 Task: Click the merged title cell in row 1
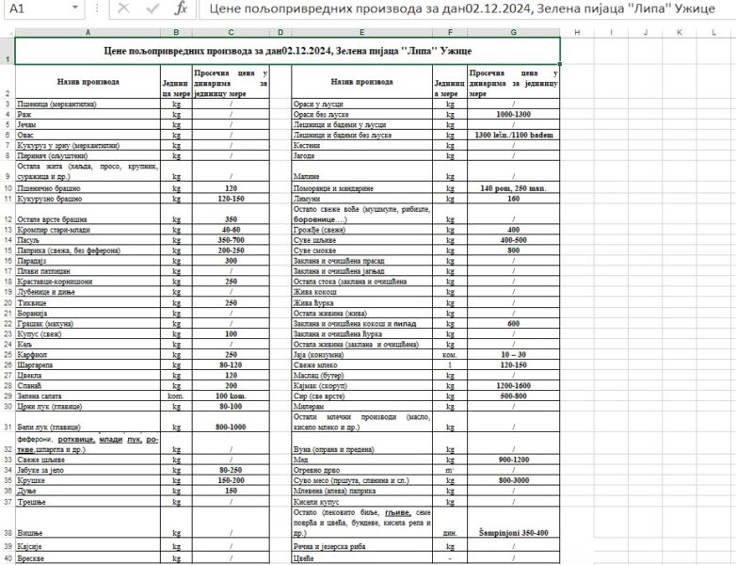(288, 51)
